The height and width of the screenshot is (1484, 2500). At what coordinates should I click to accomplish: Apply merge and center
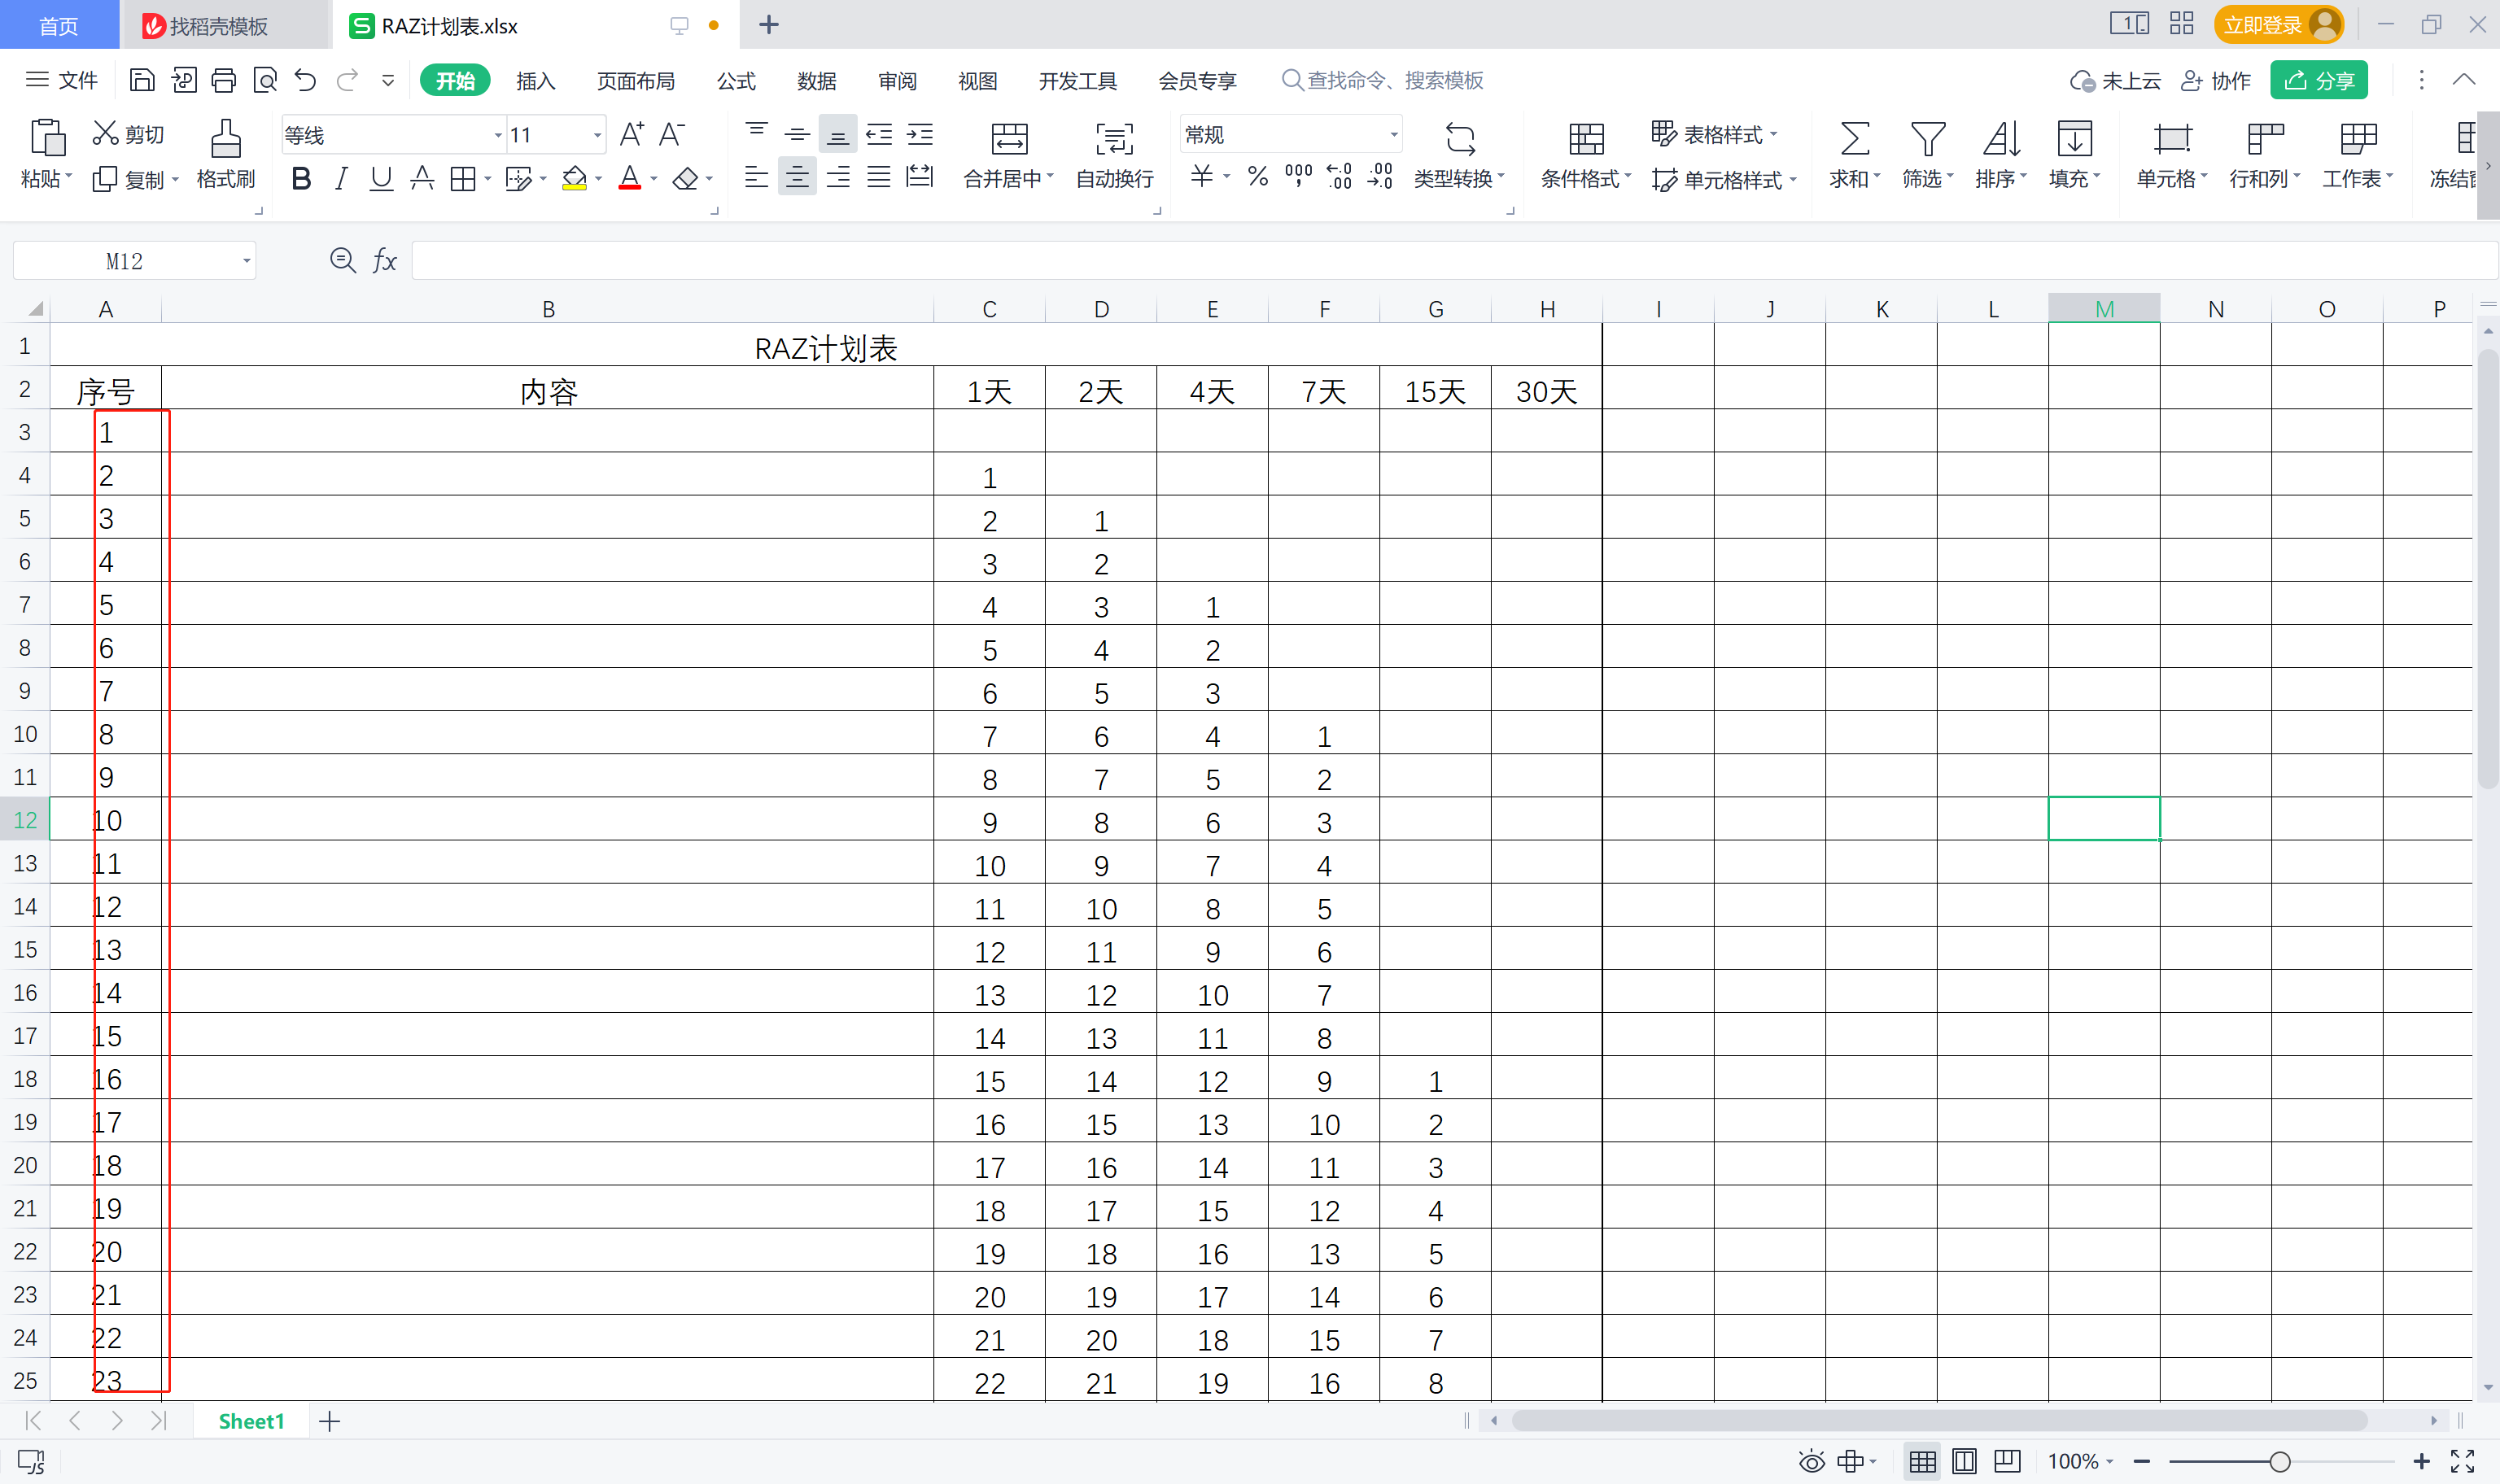point(1005,155)
